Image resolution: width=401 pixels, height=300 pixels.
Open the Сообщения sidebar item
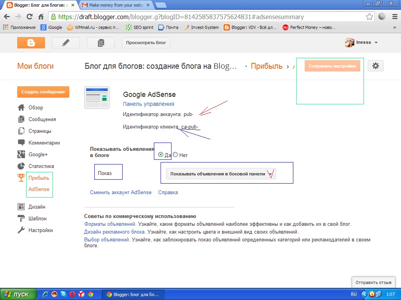pyautogui.click(x=42, y=120)
